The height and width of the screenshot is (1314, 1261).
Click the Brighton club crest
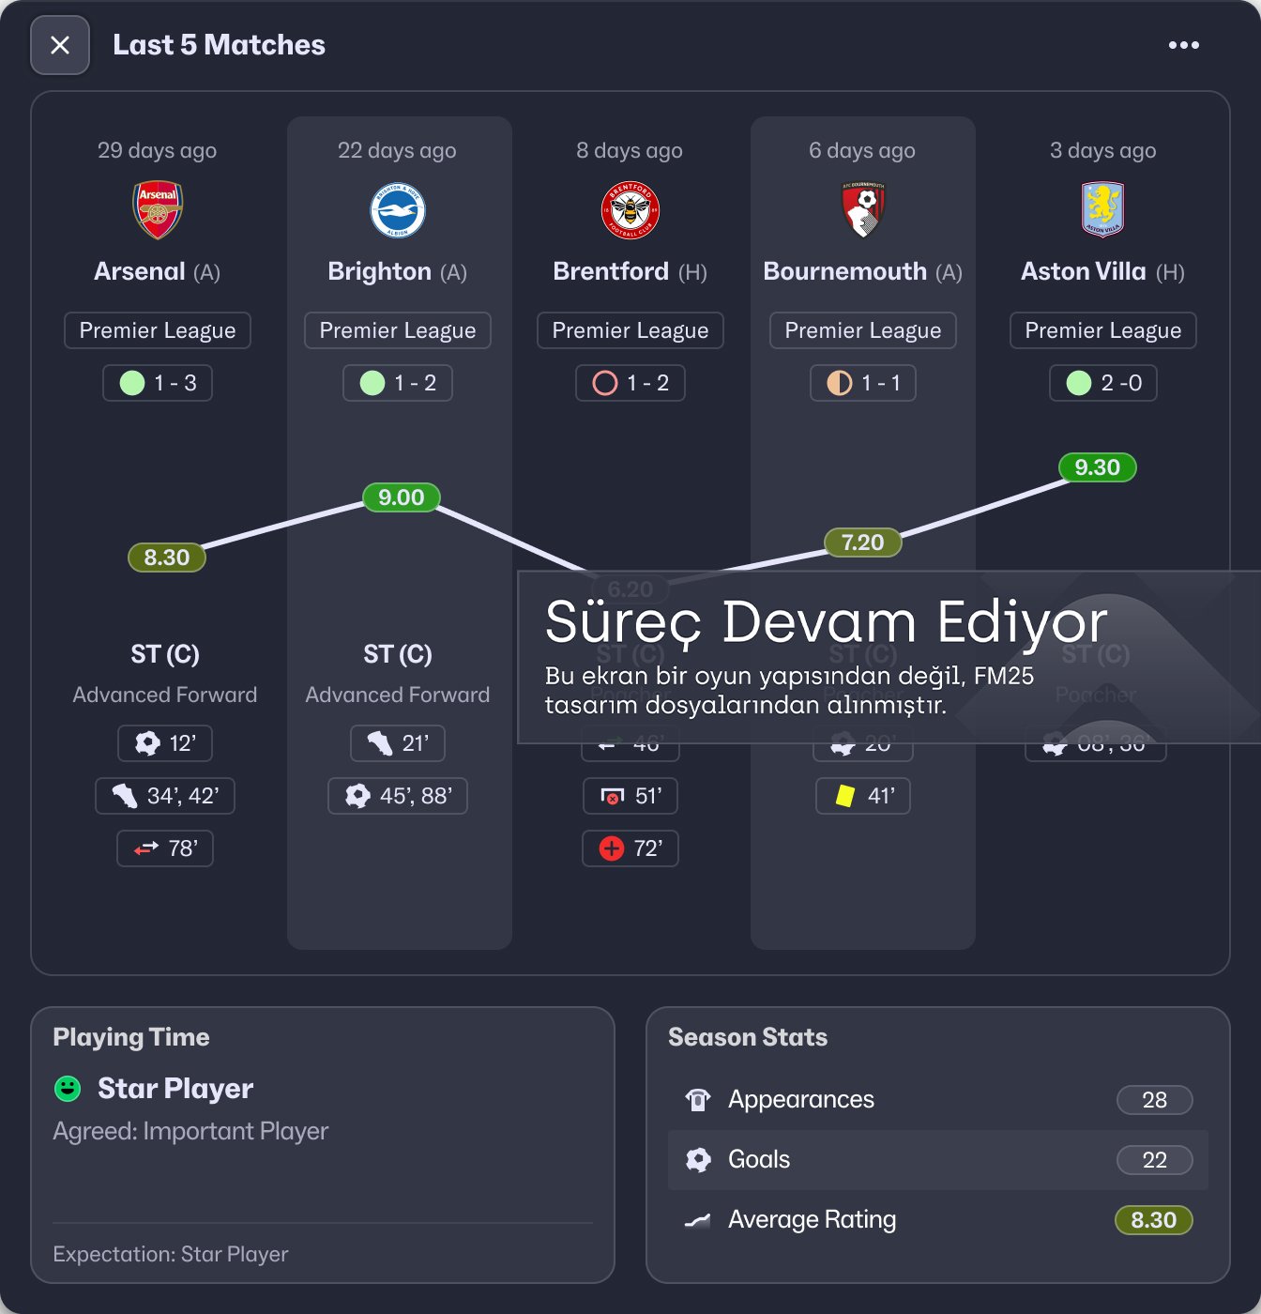click(x=398, y=210)
